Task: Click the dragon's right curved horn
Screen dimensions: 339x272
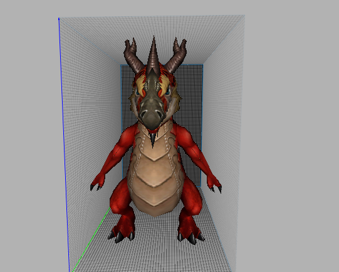Action: (176, 55)
